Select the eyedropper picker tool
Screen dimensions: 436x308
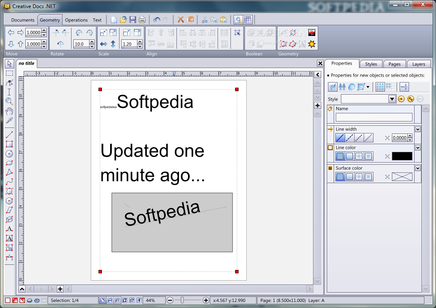coord(9,120)
